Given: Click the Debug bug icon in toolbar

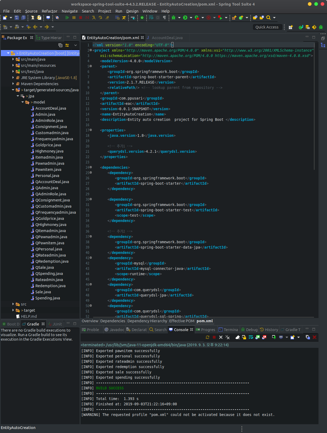Looking at the screenshot, I should click(173, 18).
